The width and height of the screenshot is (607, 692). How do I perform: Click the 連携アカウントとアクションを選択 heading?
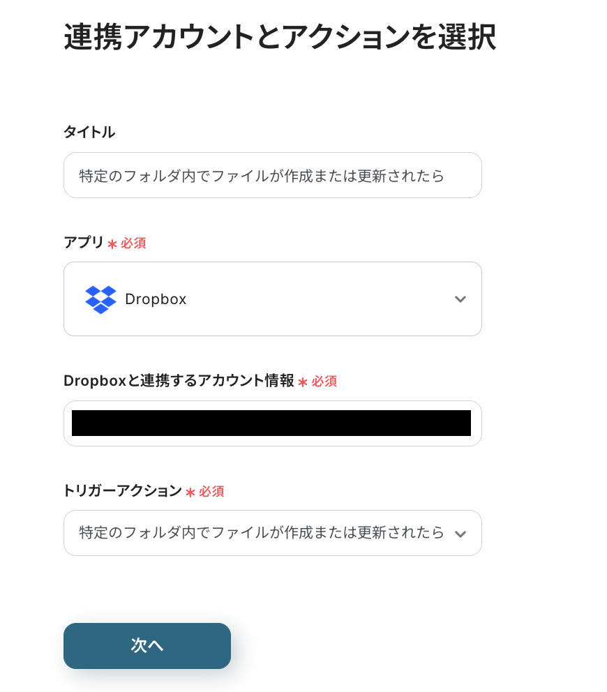click(x=280, y=37)
